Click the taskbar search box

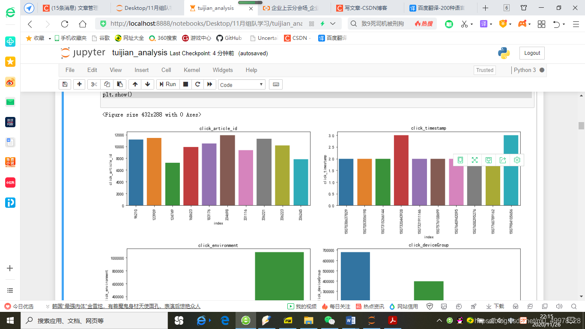(x=93, y=320)
